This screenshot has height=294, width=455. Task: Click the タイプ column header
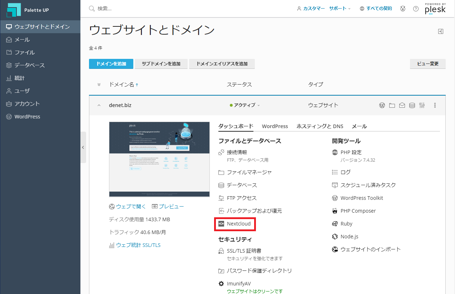(316, 85)
